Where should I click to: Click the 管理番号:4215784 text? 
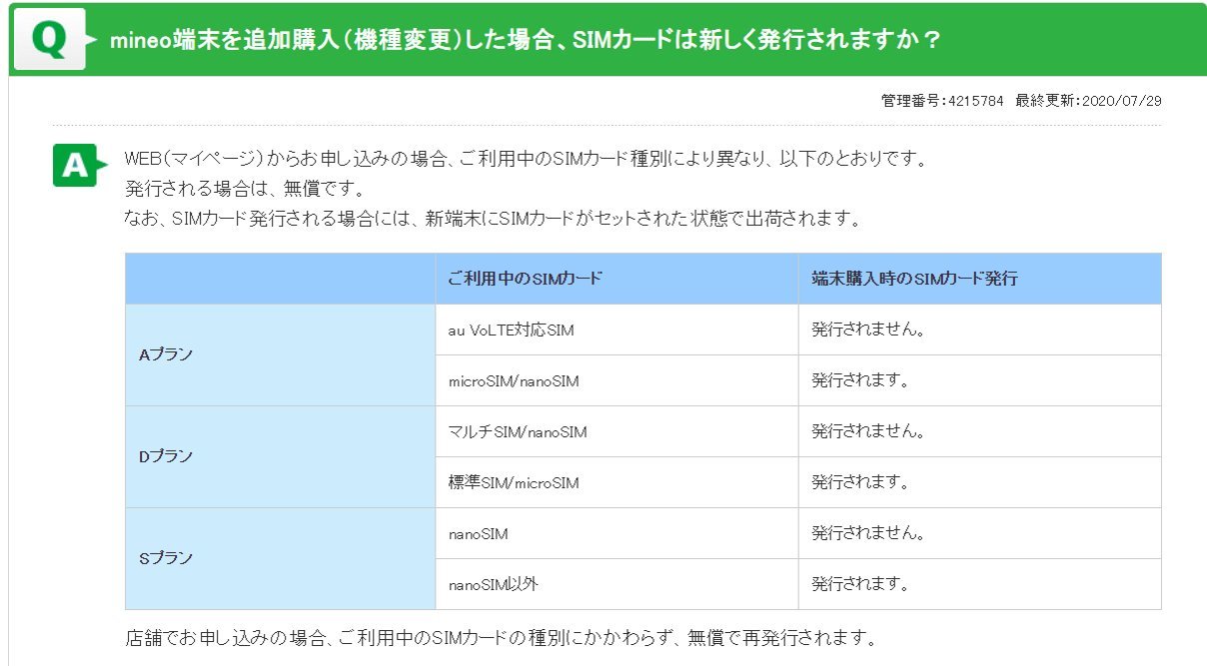942,101
